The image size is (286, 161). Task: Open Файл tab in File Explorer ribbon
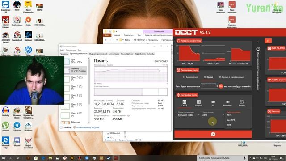tap(107, 35)
